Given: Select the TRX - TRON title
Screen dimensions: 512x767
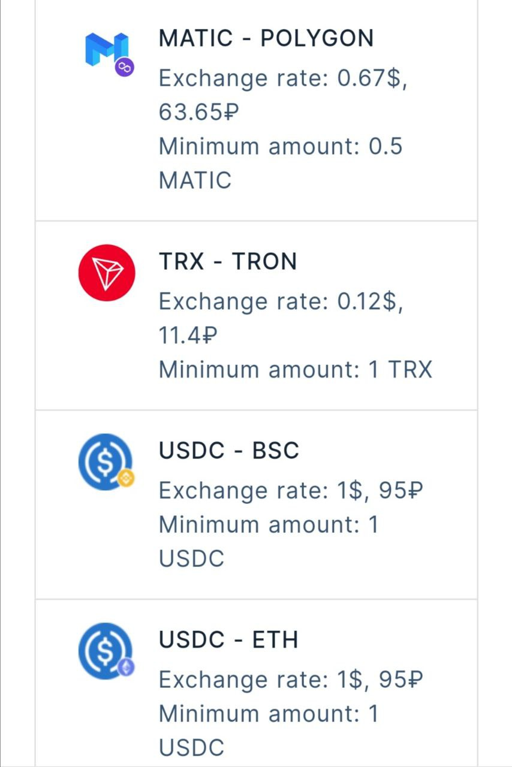Looking at the screenshot, I should coord(228,261).
